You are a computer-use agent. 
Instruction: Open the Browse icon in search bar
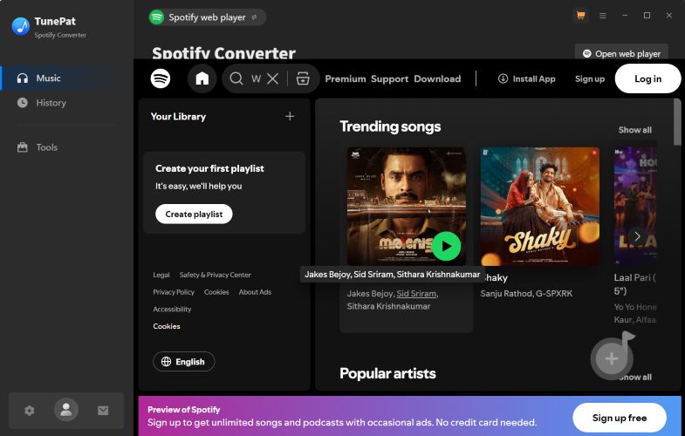coord(303,78)
